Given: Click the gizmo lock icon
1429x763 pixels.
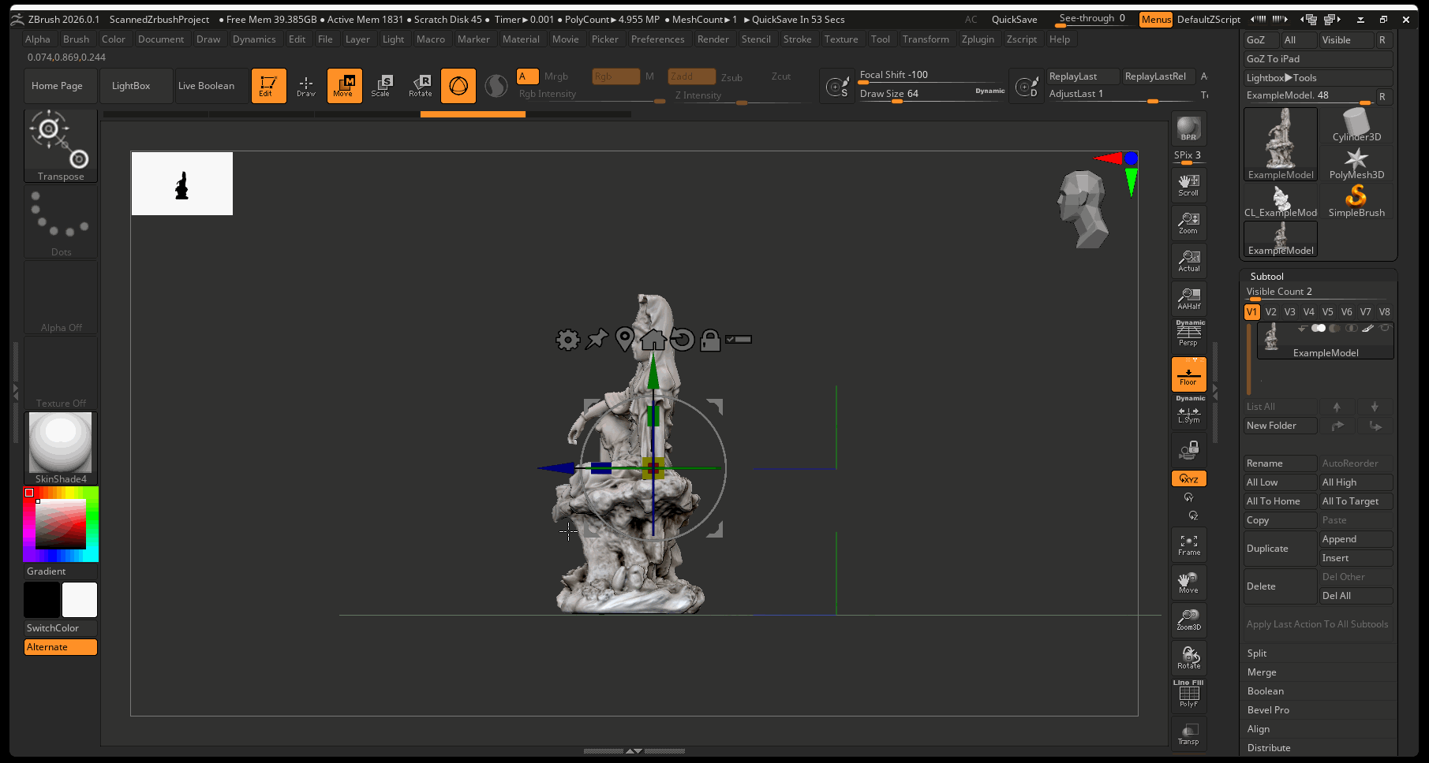Looking at the screenshot, I should click(x=710, y=340).
